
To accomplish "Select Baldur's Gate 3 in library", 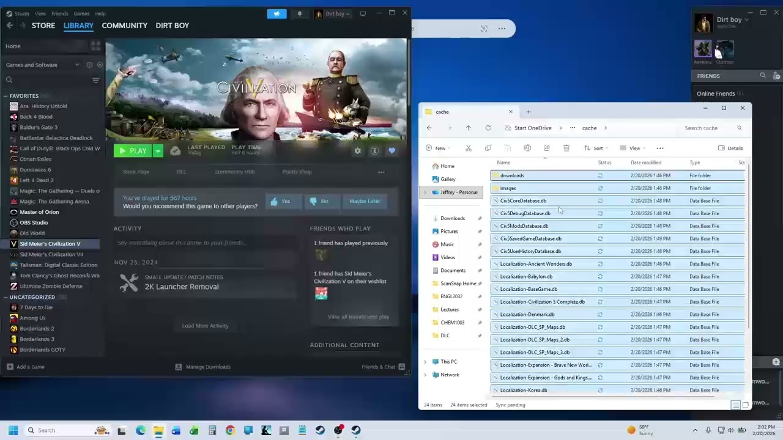I will [38, 127].
